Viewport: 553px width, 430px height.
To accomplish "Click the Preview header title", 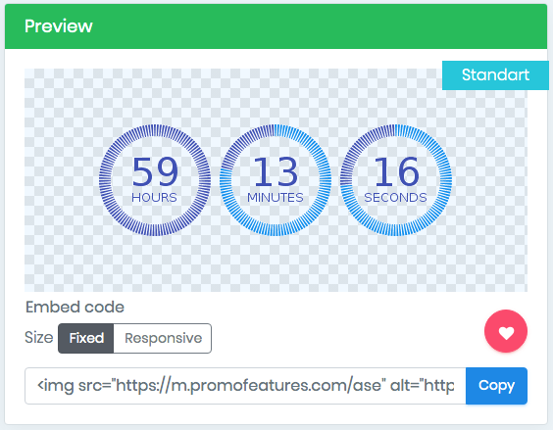I will point(59,26).
